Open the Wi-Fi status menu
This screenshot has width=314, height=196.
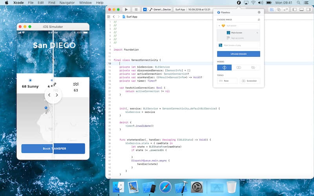(253, 3)
